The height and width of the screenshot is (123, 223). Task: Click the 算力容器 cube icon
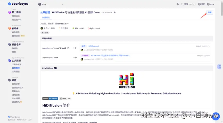click(x=9, y=12)
